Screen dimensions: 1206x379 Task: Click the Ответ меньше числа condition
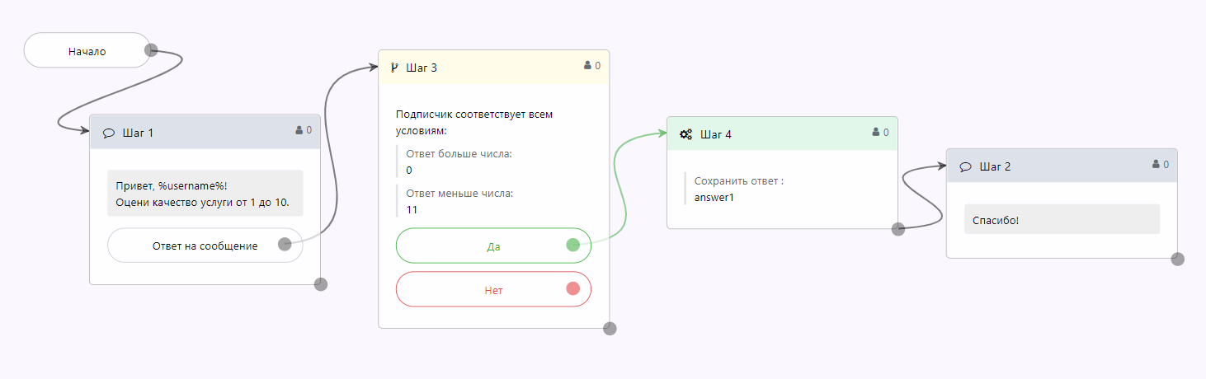pyautogui.click(x=460, y=201)
